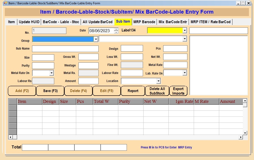This screenshot has height=160, width=254.
Task: Switch to the MRP Barcode tab
Action: tap(144, 22)
